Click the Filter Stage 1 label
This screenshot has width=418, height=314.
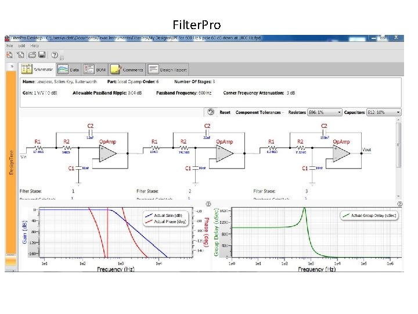(x=30, y=191)
